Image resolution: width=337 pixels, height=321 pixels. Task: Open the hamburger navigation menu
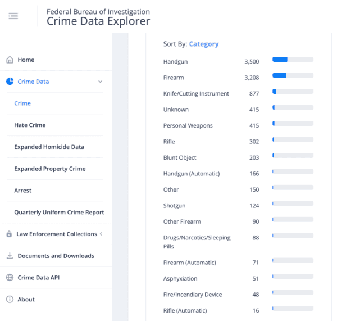point(13,16)
